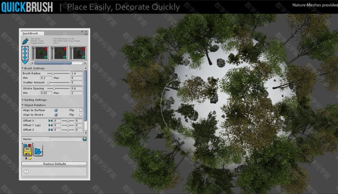The image size is (338, 194).
Task: Click the Restore Defaults button
Action: (54, 164)
